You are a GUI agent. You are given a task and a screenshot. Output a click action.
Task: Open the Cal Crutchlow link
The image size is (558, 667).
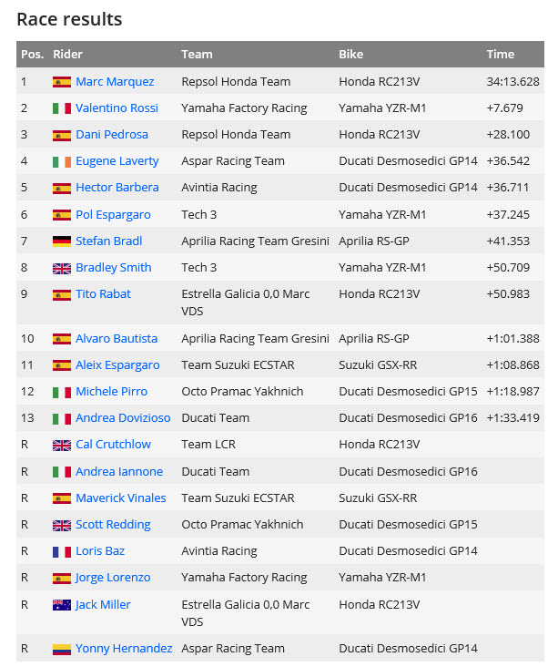pos(113,445)
